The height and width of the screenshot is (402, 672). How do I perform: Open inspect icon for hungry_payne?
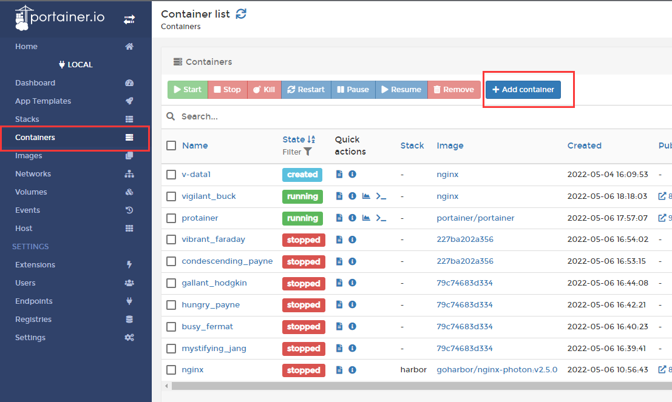[x=352, y=305]
